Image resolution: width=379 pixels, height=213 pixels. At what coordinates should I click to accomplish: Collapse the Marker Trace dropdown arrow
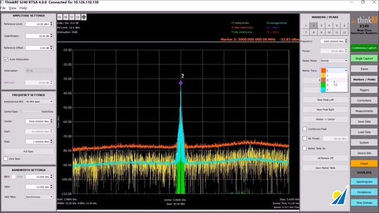click(x=346, y=70)
